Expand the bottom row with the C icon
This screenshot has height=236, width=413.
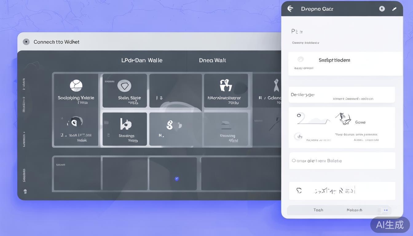pos(342,191)
